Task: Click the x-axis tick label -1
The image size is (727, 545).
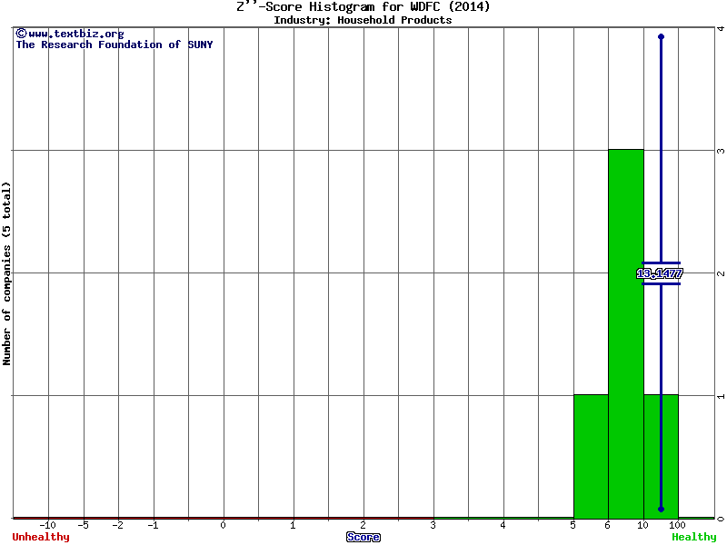Action: coord(153,525)
